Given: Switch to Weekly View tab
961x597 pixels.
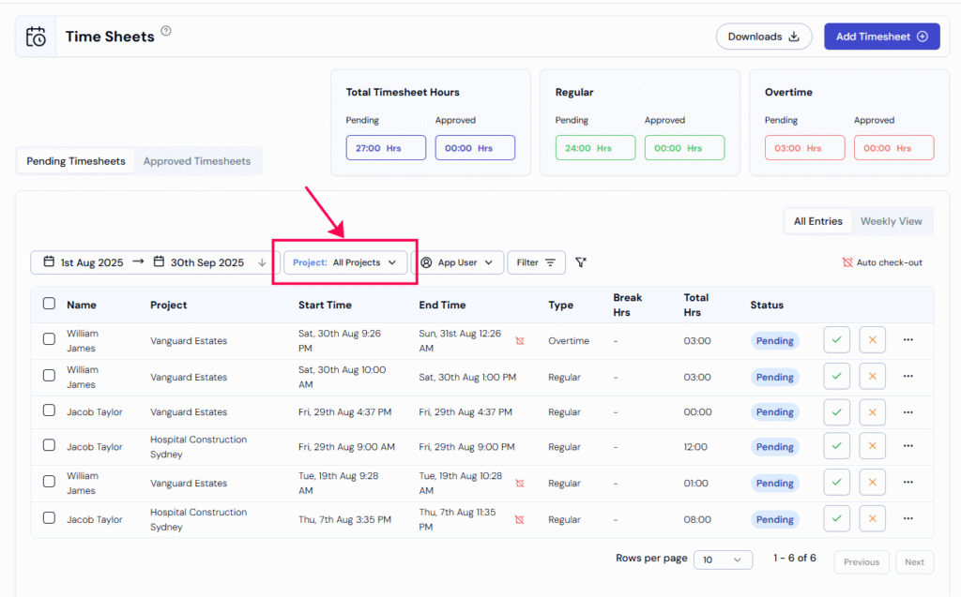Looking at the screenshot, I should pos(891,221).
